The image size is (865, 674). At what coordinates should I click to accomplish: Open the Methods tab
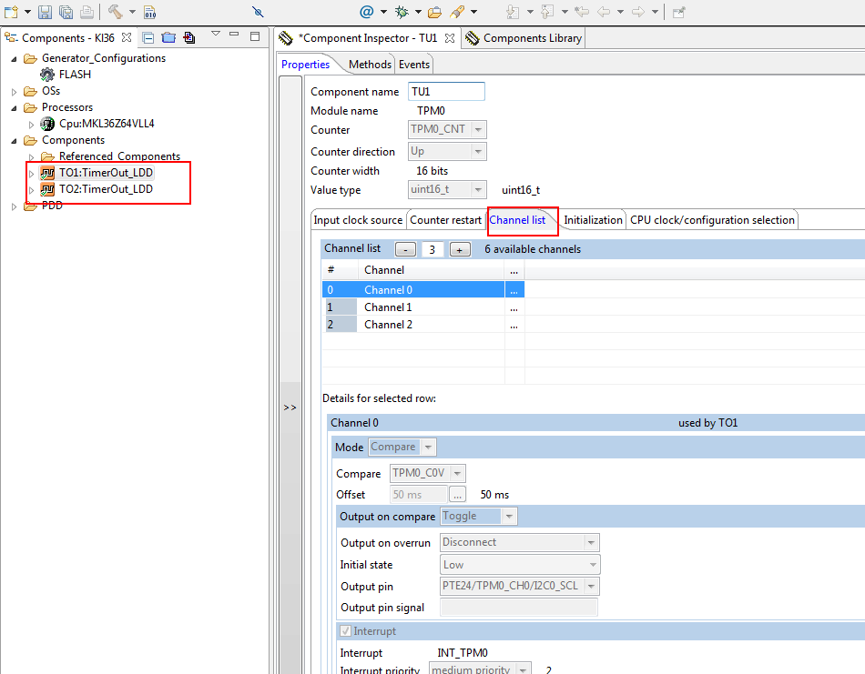370,65
